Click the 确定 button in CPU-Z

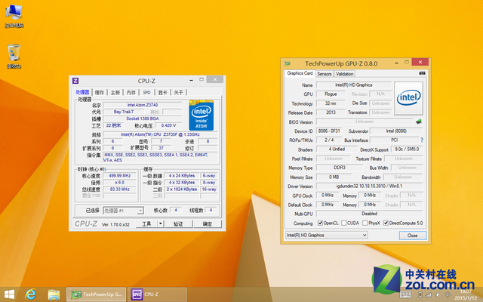(x=208, y=224)
